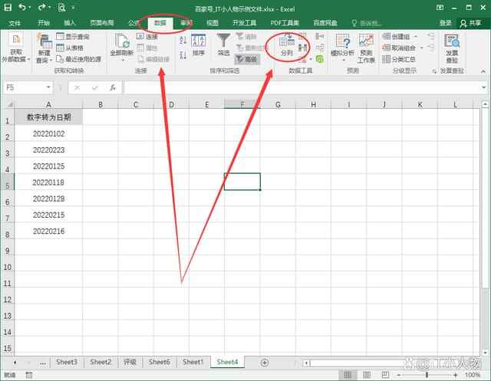
Task: Open the 创建组 dropdown arrow
Action: click(x=416, y=37)
